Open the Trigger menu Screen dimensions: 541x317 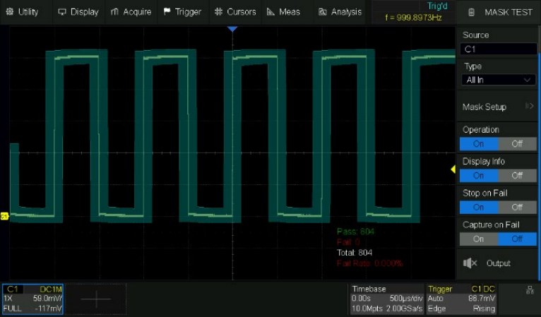coord(183,12)
